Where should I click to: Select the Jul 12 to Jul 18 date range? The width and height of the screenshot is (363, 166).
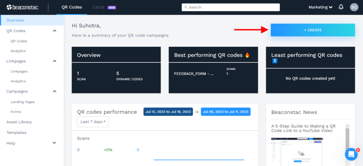pos(168,111)
